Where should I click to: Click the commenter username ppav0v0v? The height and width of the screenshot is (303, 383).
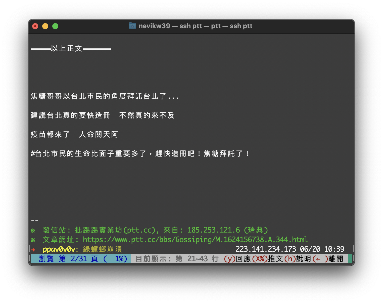pos(59,249)
